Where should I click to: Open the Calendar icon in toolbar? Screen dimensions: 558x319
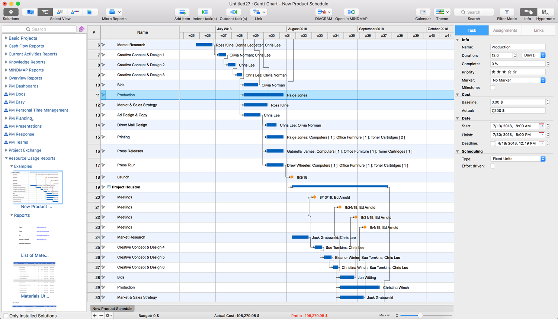pyautogui.click(x=423, y=12)
